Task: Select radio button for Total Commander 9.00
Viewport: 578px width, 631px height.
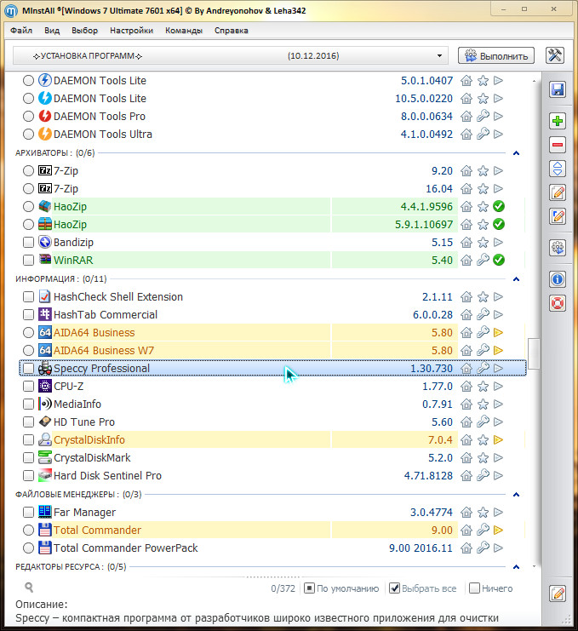Action: (x=28, y=531)
